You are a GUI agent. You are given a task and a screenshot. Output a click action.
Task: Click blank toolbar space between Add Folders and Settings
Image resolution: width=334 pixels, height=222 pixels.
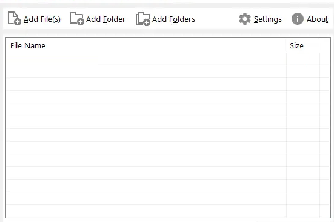[217, 19]
